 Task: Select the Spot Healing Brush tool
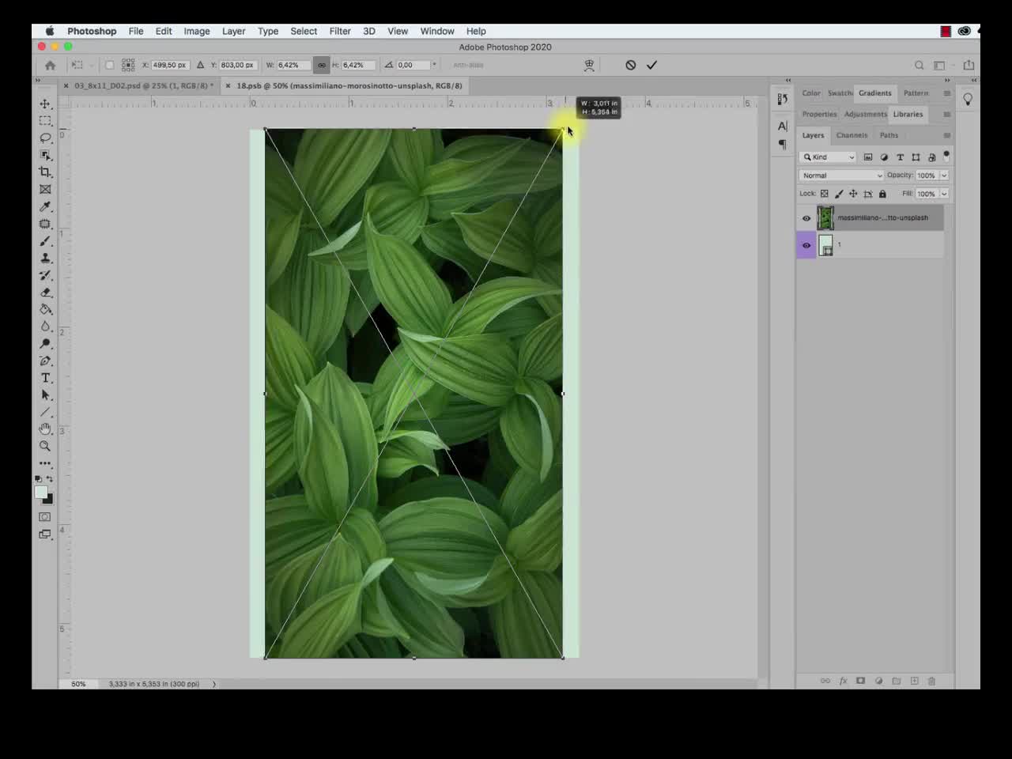point(45,224)
